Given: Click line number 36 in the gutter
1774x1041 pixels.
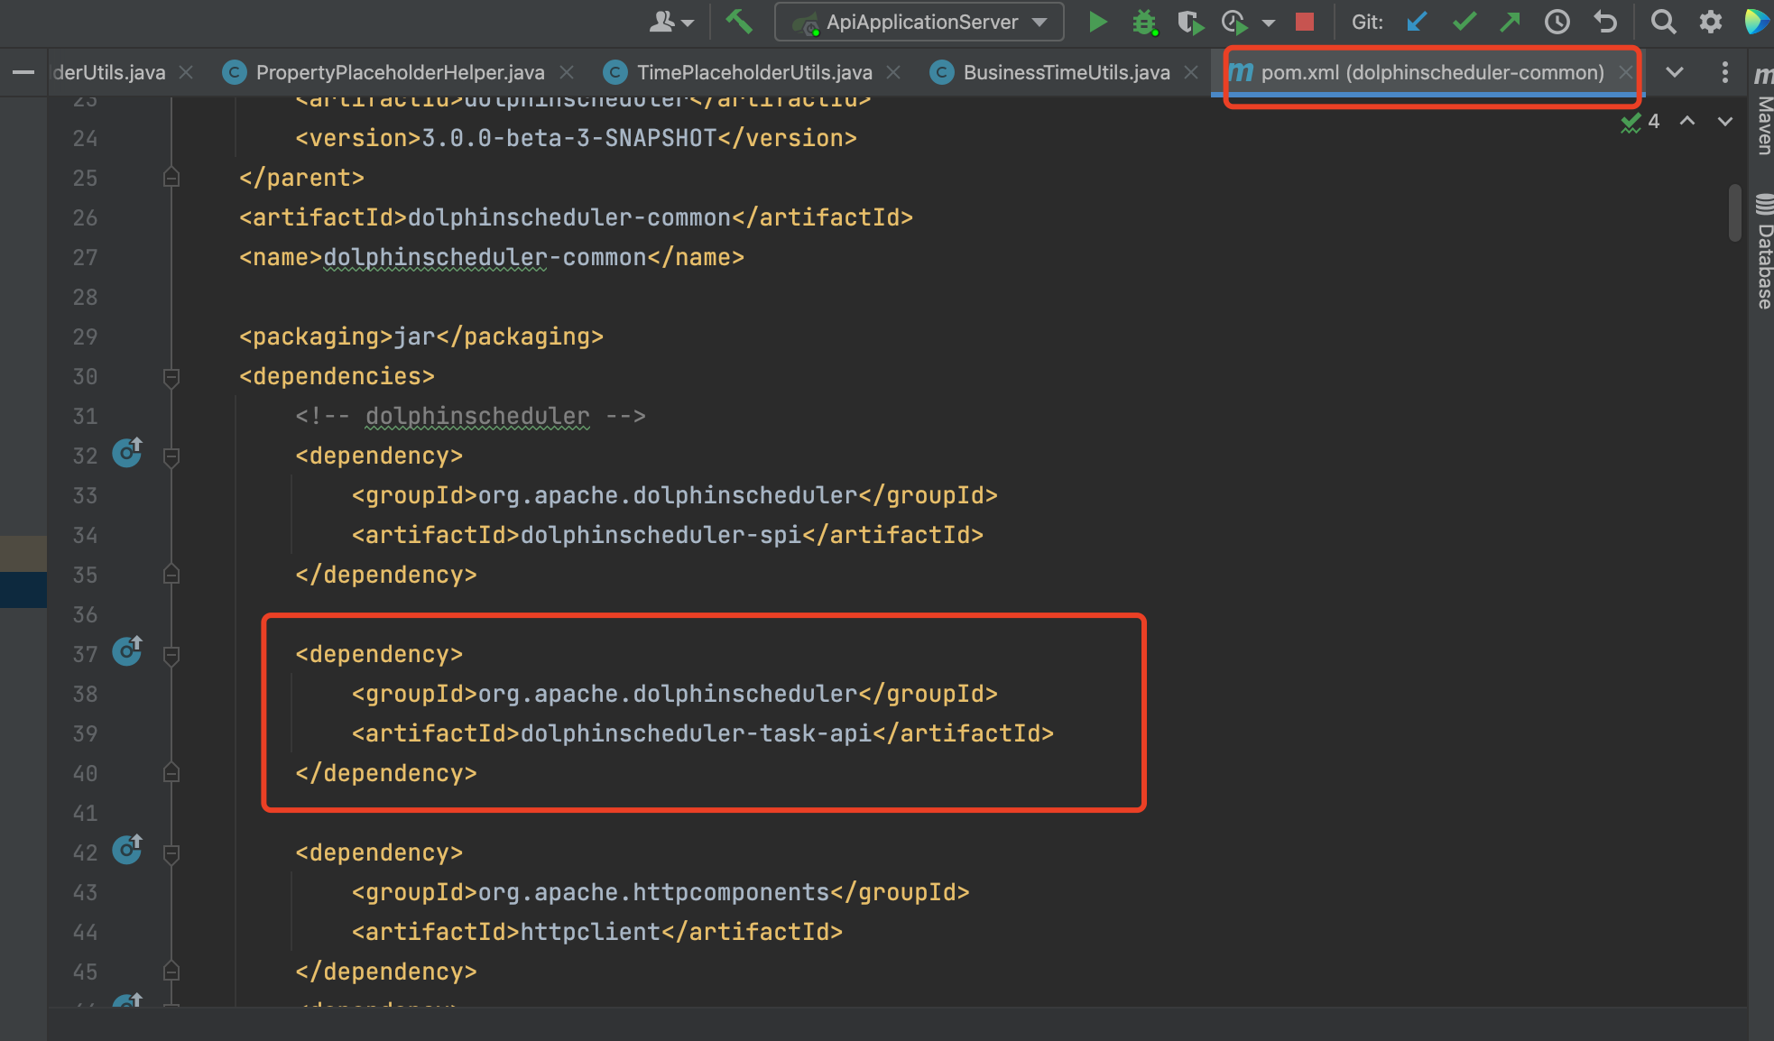Looking at the screenshot, I should [x=85, y=614].
